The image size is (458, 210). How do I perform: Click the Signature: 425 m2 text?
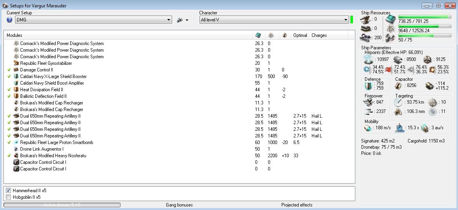point(378,141)
